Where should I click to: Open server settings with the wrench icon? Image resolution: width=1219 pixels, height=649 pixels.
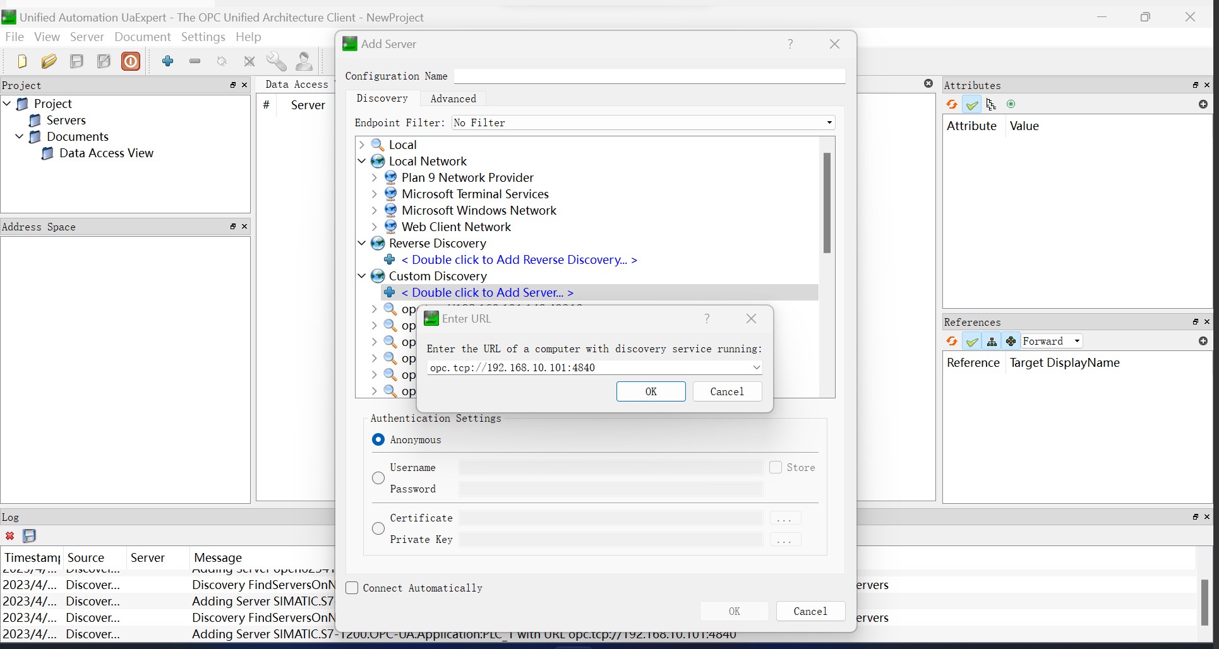[276, 61]
